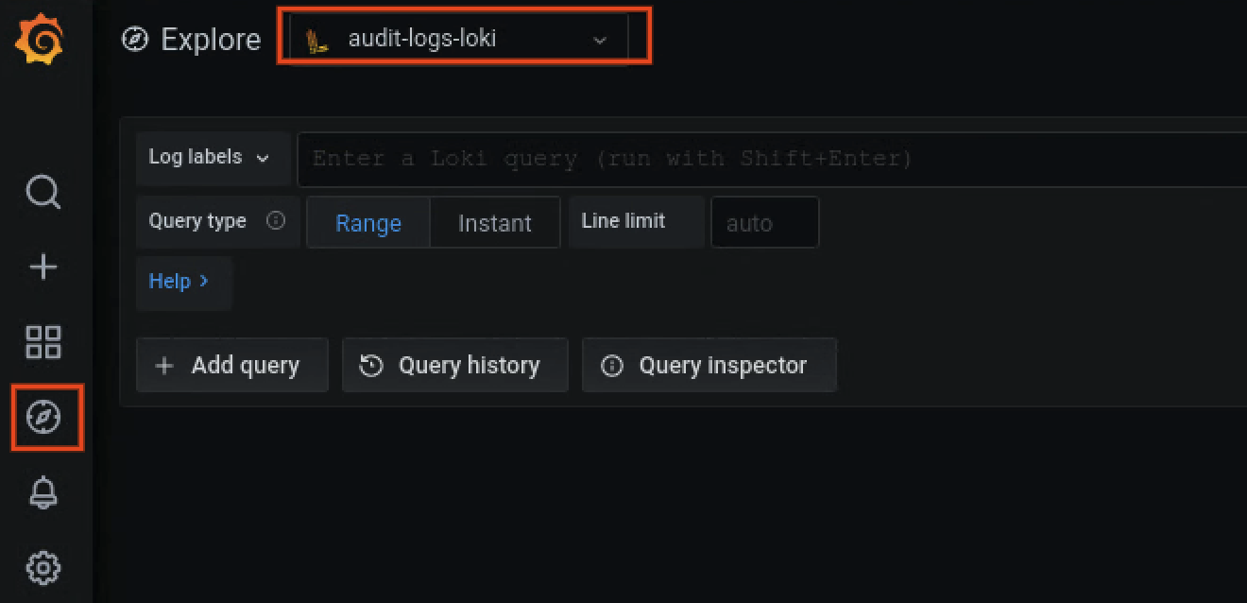The width and height of the screenshot is (1247, 603).
Task: Click the Line limit auto input field
Action: click(x=763, y=222)
